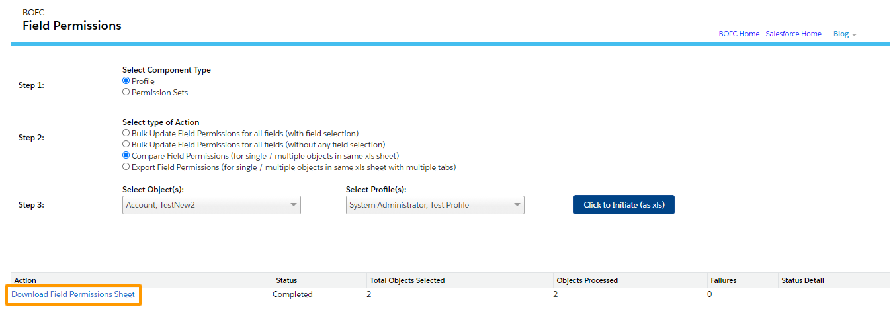Click the Blog menu item
The width and height of the screenshot is (891, 326).
(x=841, y=34)
